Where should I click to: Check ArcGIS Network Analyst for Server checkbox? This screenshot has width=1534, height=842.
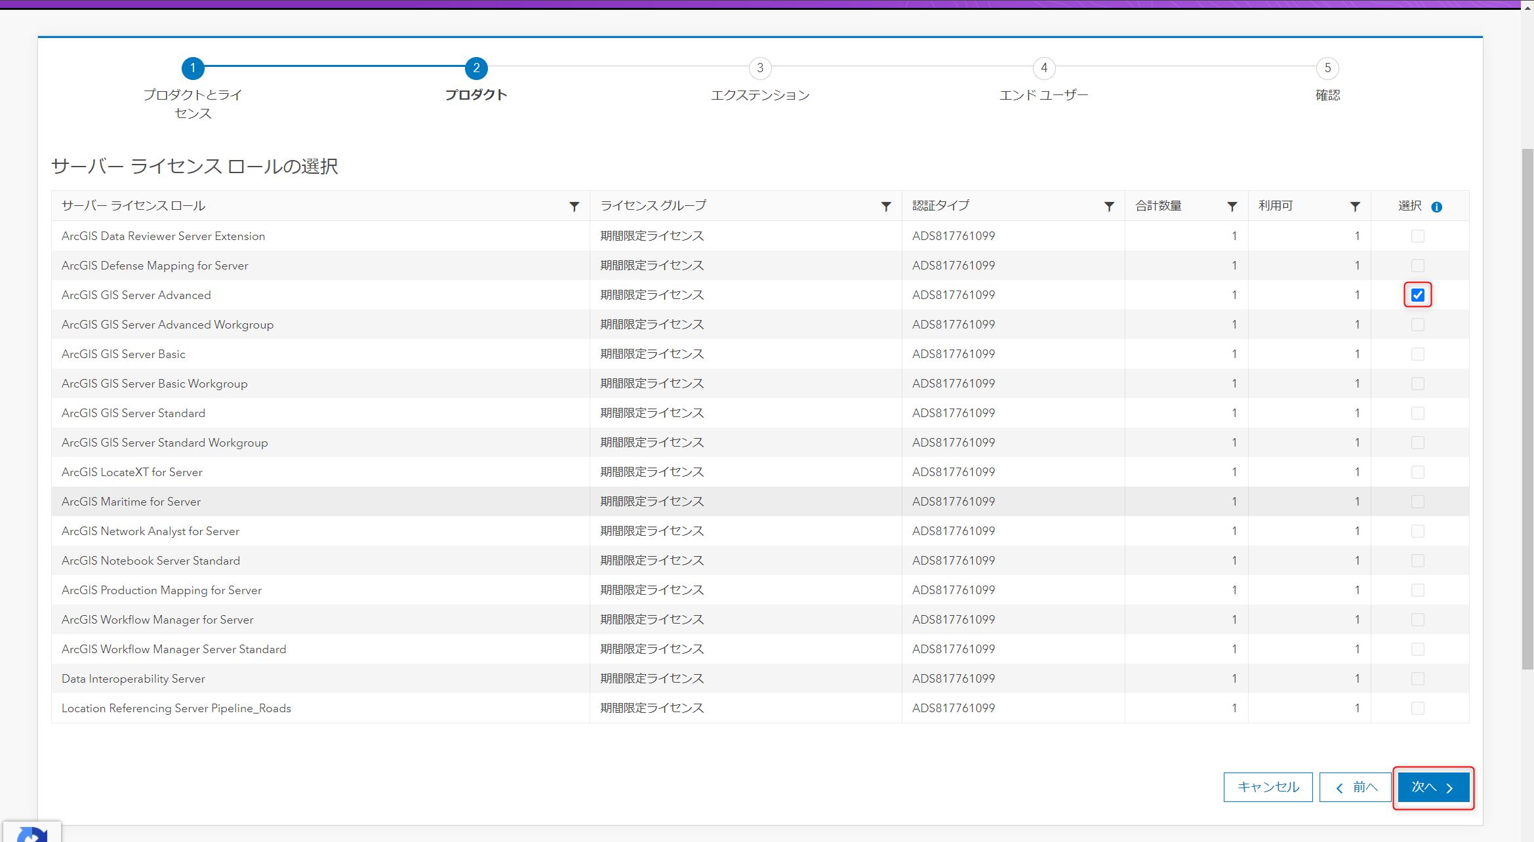coord(1418,531)
